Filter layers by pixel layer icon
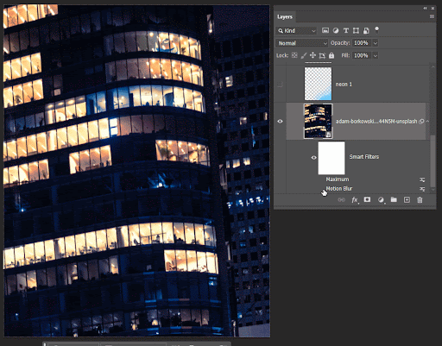This screenshot has width=442, height=346. coord(325,30)
